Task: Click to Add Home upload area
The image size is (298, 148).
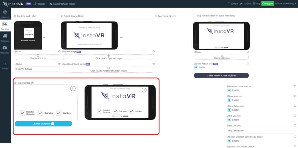Action: coord(221,57)
